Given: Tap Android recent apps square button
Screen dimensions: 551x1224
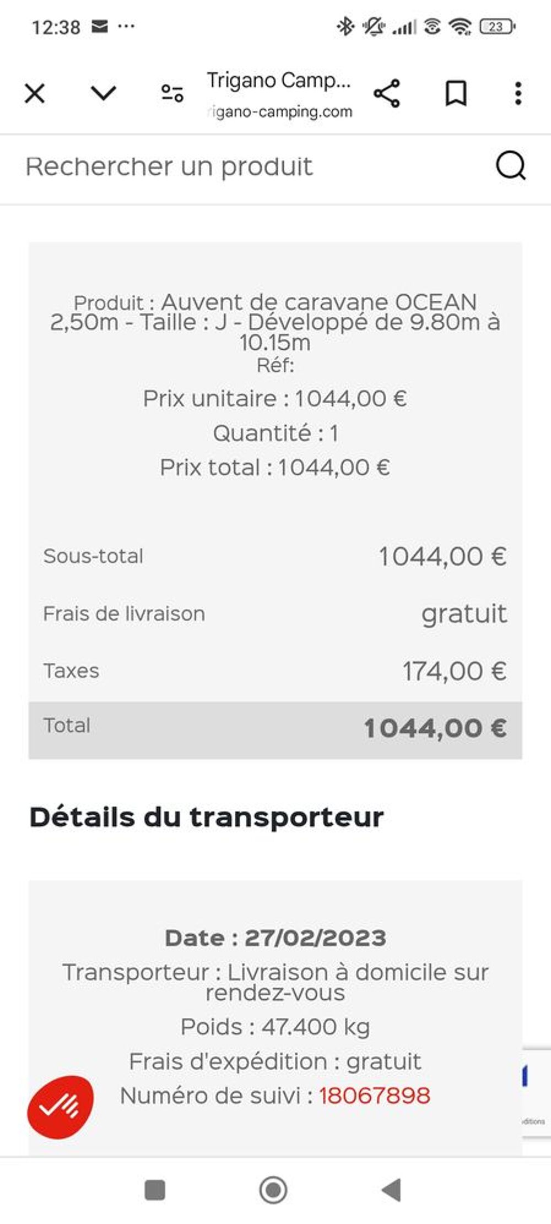Looking at the screenshot, I should coord(155,1189).
